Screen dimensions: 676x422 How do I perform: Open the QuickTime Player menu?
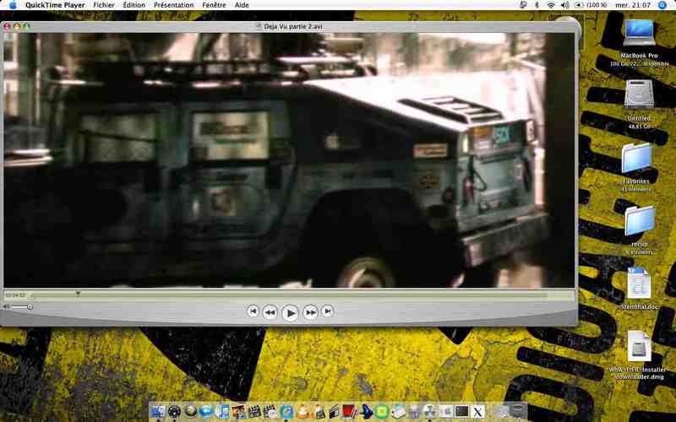(x=55, y=5)
